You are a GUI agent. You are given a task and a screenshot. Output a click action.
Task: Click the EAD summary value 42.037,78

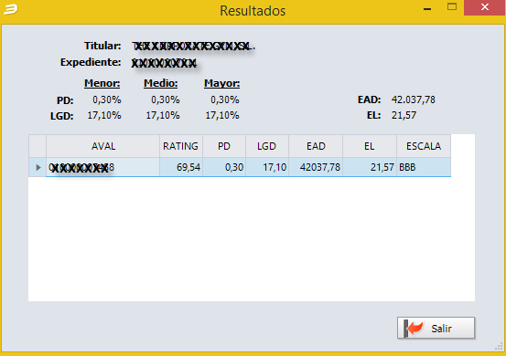tap(414, 99)
